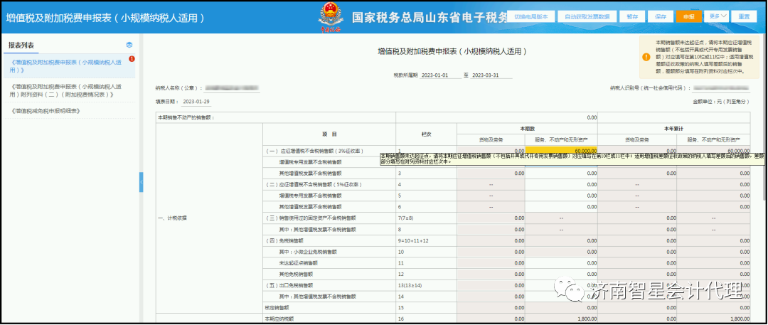Click the orange exclamation warning icon
This screenshot has width=768, height=325.
pos(646,57)
